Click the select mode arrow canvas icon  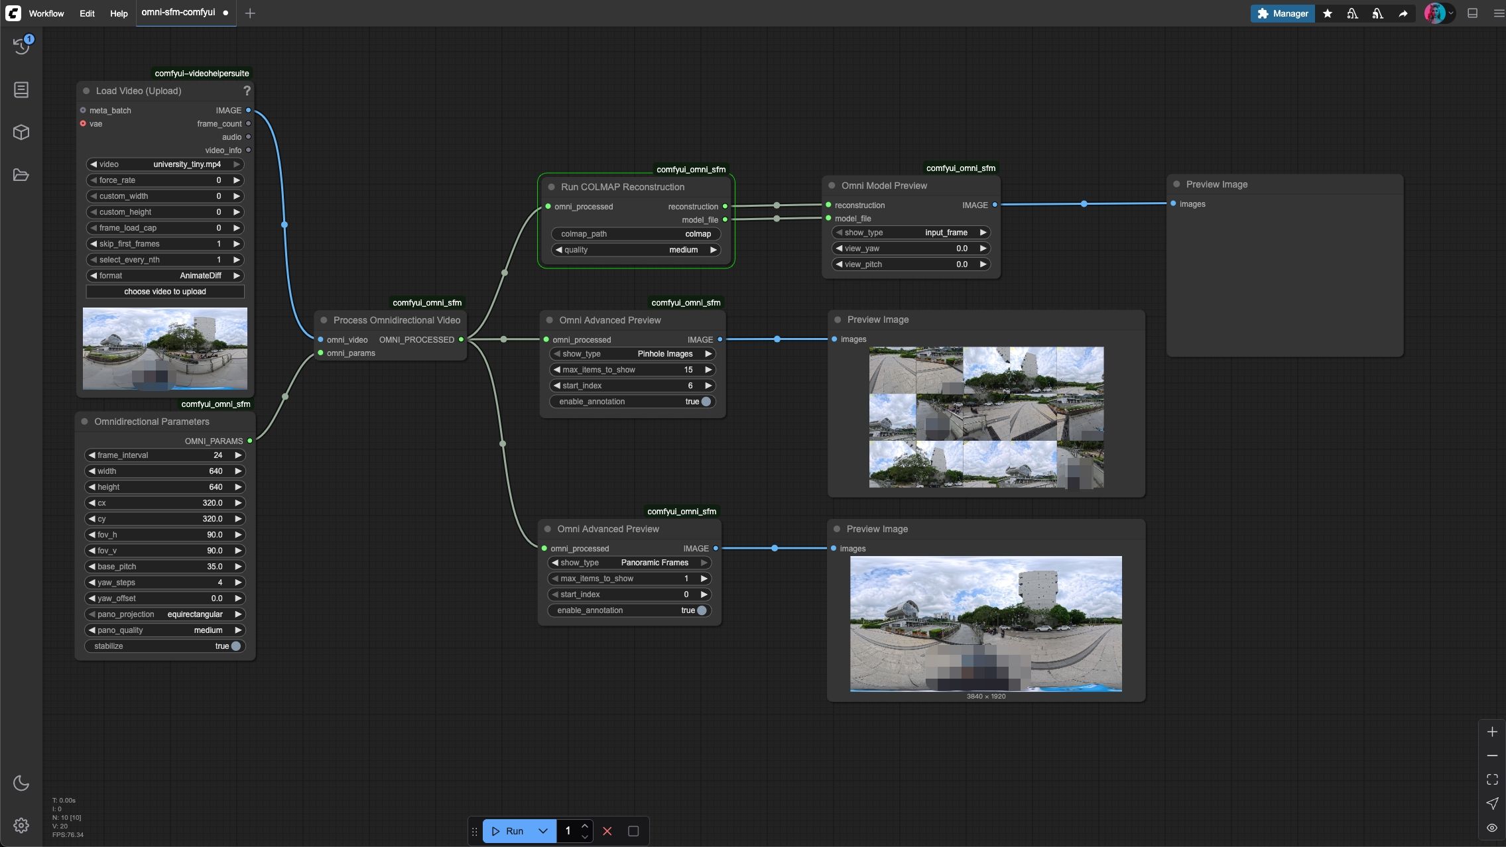[x=1492, y=803]
